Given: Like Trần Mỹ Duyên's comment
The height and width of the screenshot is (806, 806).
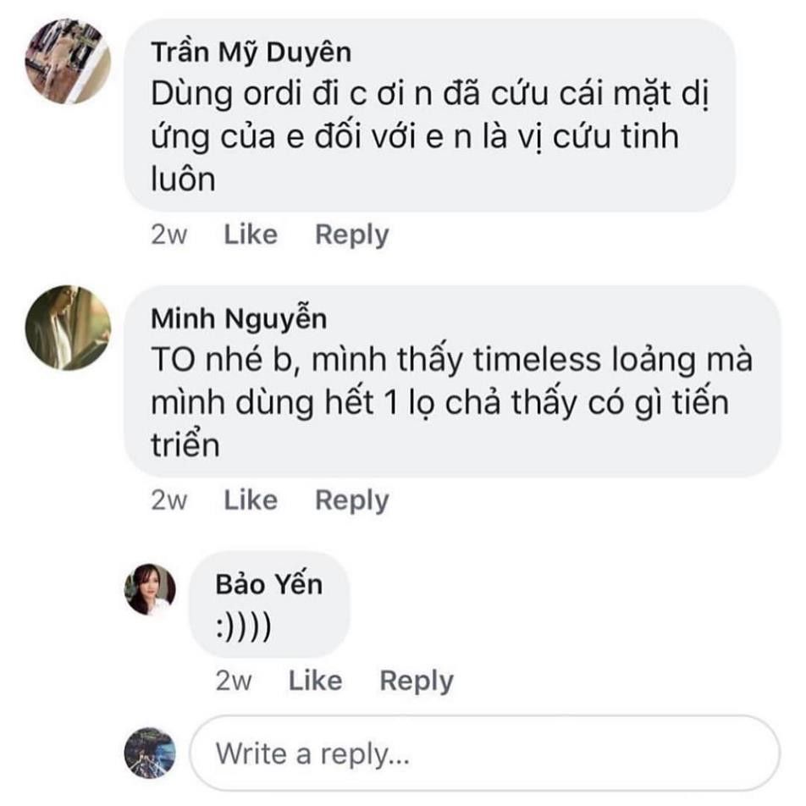Looking at the screenshot, I should (x=250, y=235).
